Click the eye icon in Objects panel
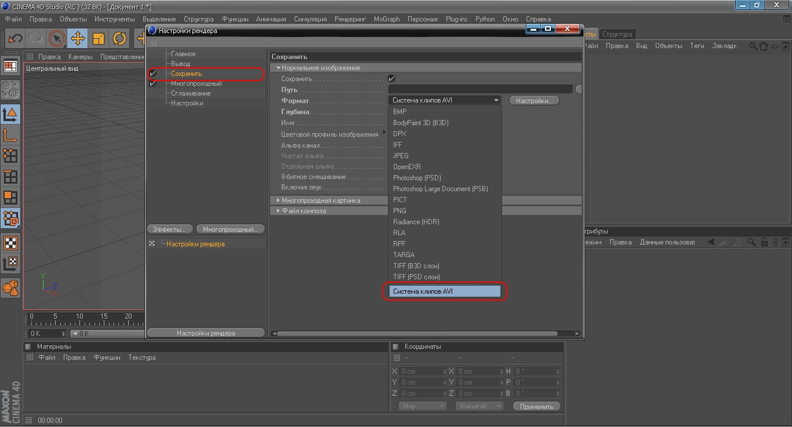The image size is (792, 427). tap(775, 46)
